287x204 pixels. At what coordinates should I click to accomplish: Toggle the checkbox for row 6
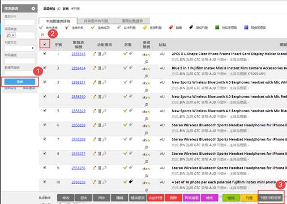(x=45, y=125)
